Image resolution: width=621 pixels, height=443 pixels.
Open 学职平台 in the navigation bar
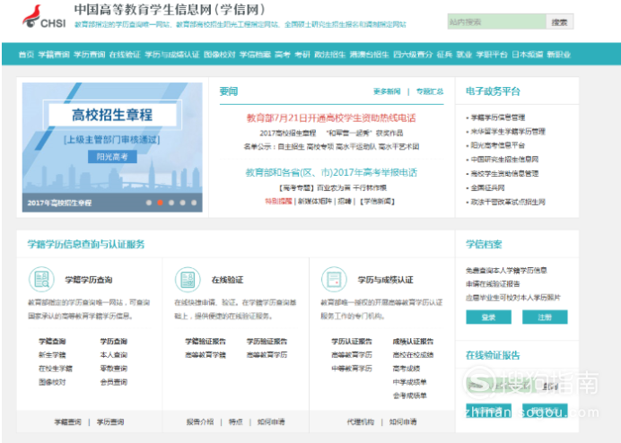pos(492,55)
